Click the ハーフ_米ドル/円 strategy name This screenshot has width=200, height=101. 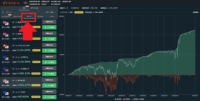(19, 81)
